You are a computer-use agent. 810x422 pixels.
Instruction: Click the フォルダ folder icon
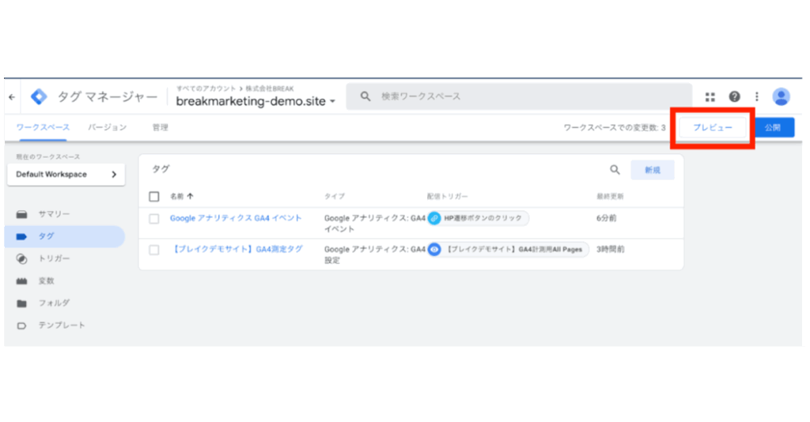point(21,303)
